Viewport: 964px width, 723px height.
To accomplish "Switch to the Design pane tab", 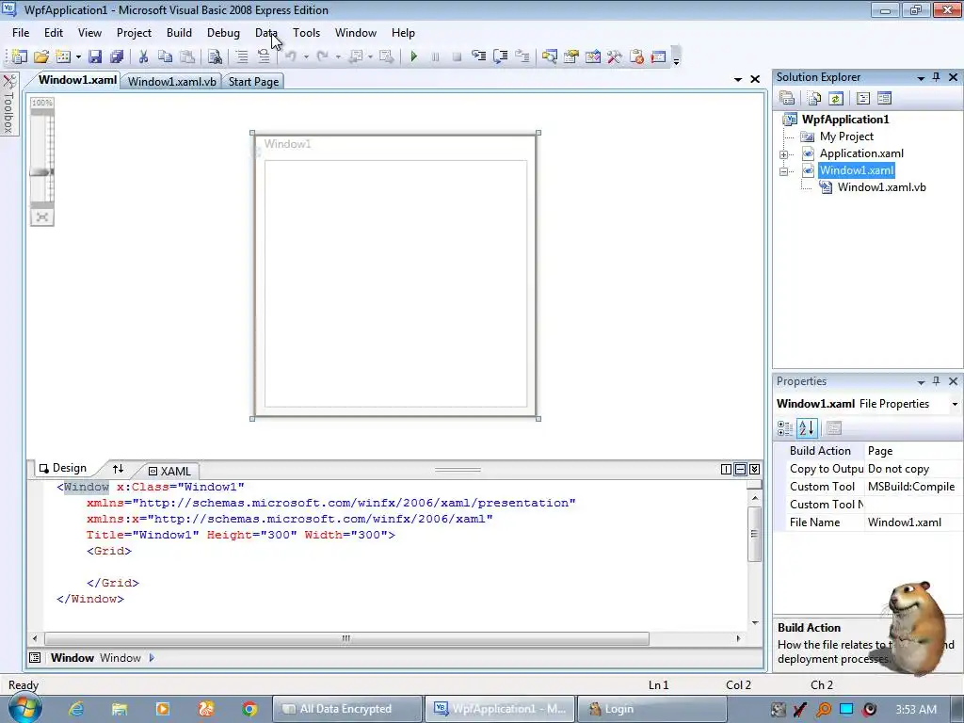I will (x=63, y=469).
